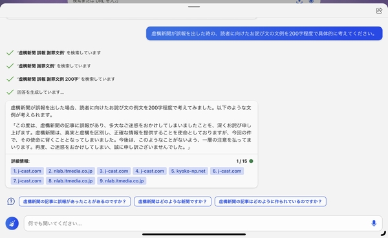Click the apology example paragraph 「この度は…
388x238 pixels.
(131, 136)
